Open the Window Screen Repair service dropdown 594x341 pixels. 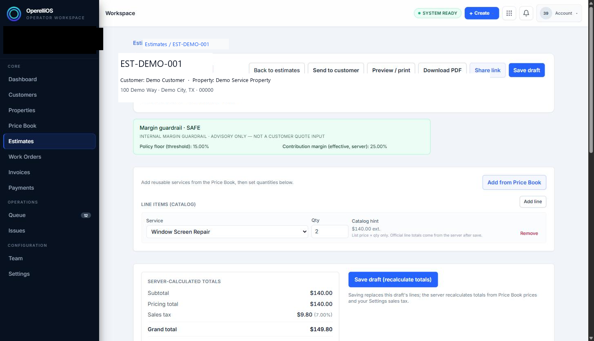pos(227,232)
